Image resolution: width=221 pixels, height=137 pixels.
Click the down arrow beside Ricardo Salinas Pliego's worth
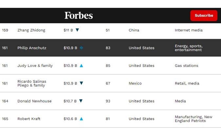pyautogui.click(x=81, y=83)
